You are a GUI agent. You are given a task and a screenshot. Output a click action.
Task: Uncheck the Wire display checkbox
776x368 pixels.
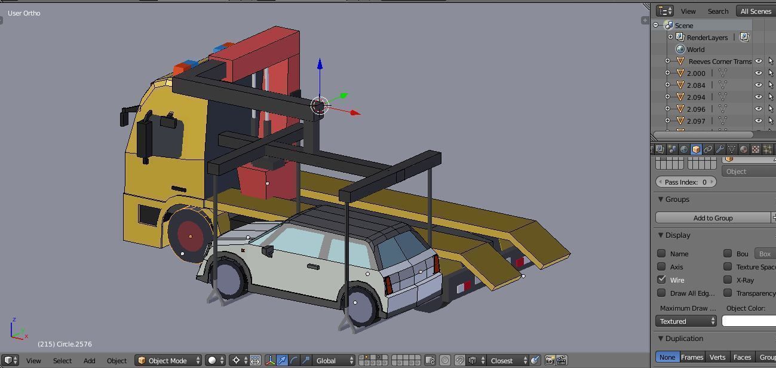tap(661, 280)
